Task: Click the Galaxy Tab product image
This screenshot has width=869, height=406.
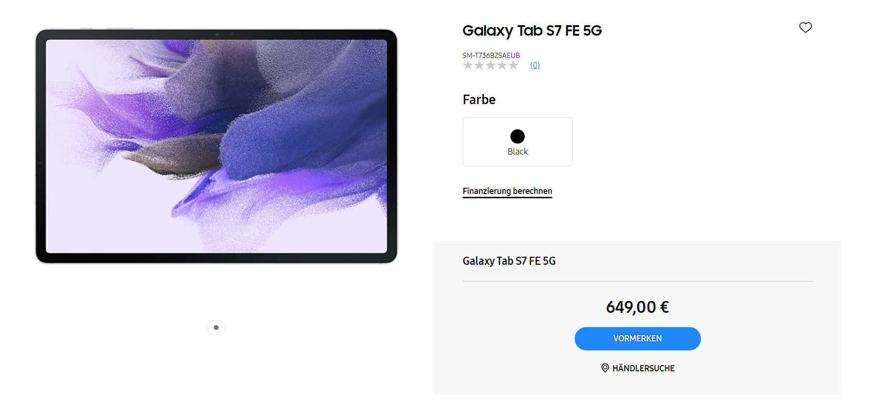Action: coord(217,146)
